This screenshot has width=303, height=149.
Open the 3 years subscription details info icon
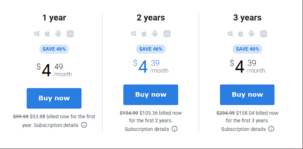271,129
